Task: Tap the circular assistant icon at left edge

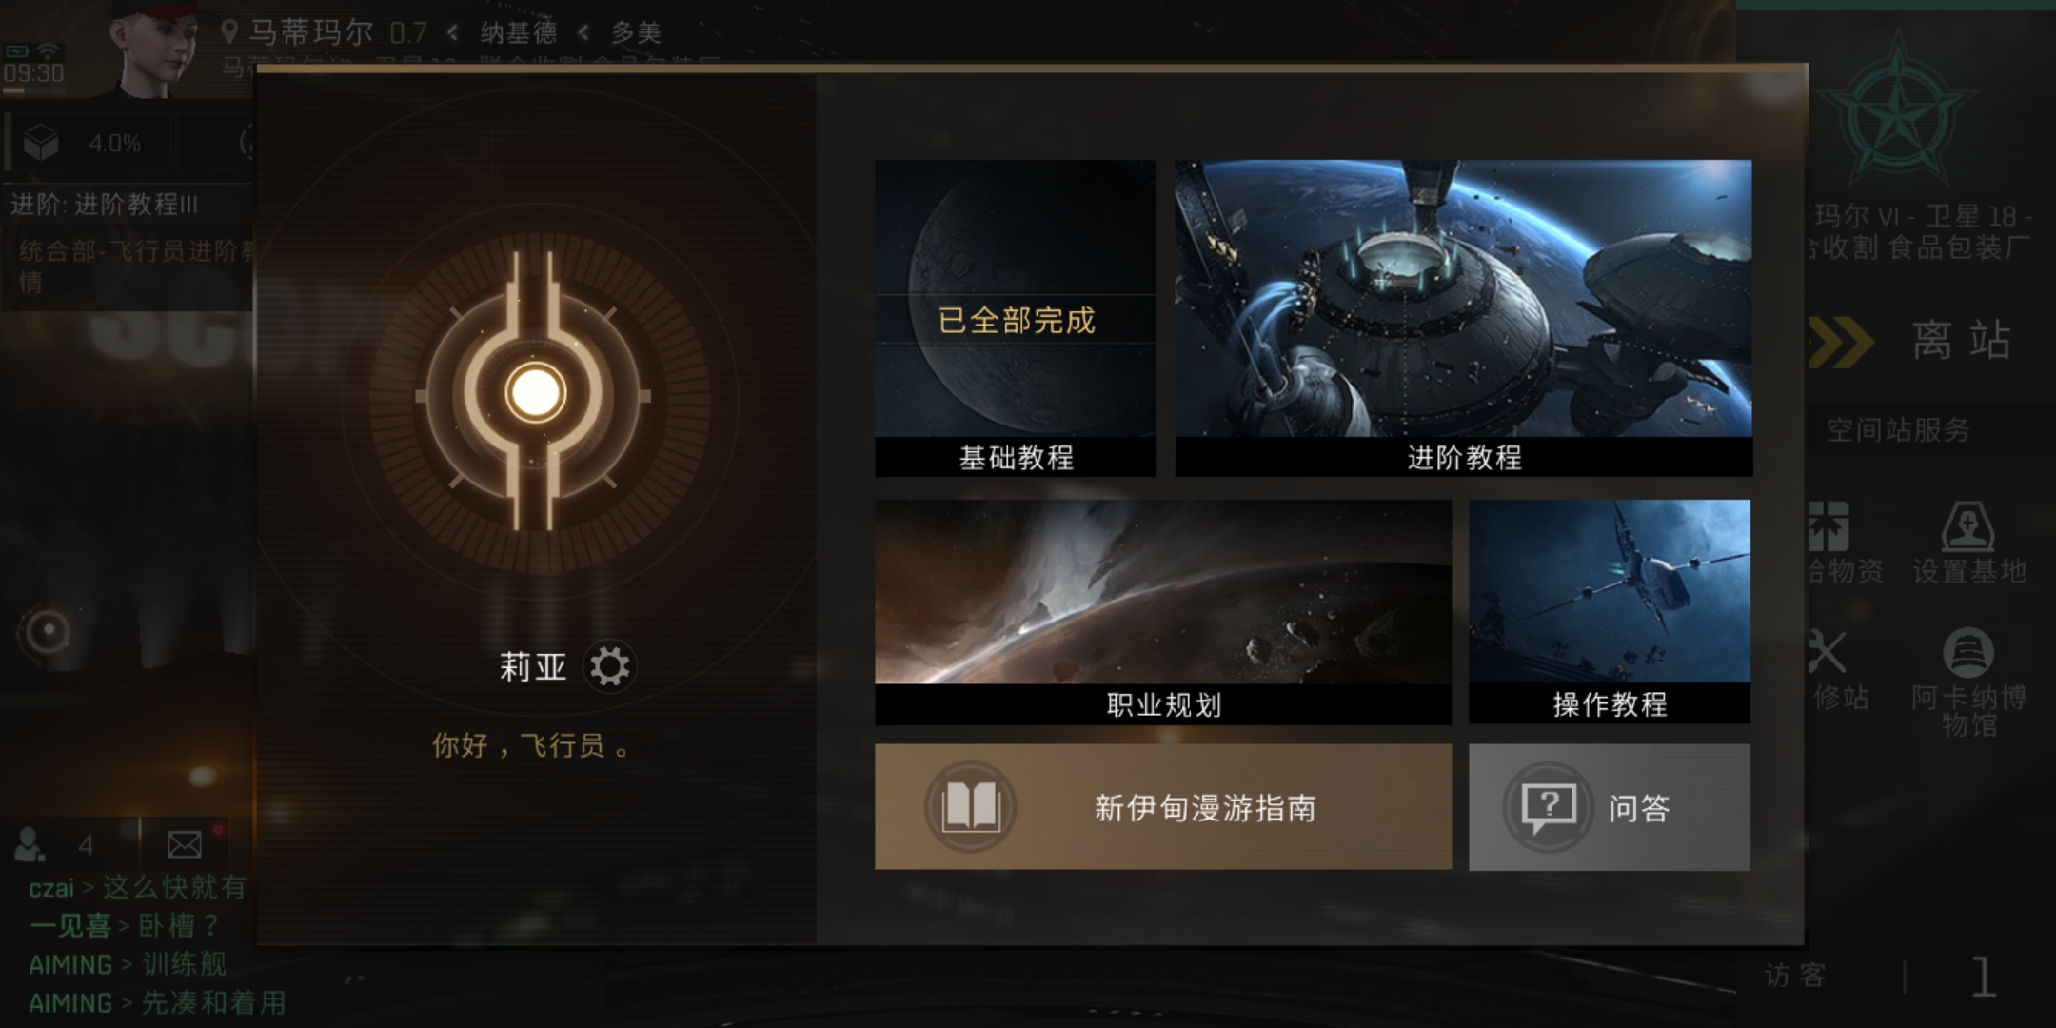Action: click(46, 631)
